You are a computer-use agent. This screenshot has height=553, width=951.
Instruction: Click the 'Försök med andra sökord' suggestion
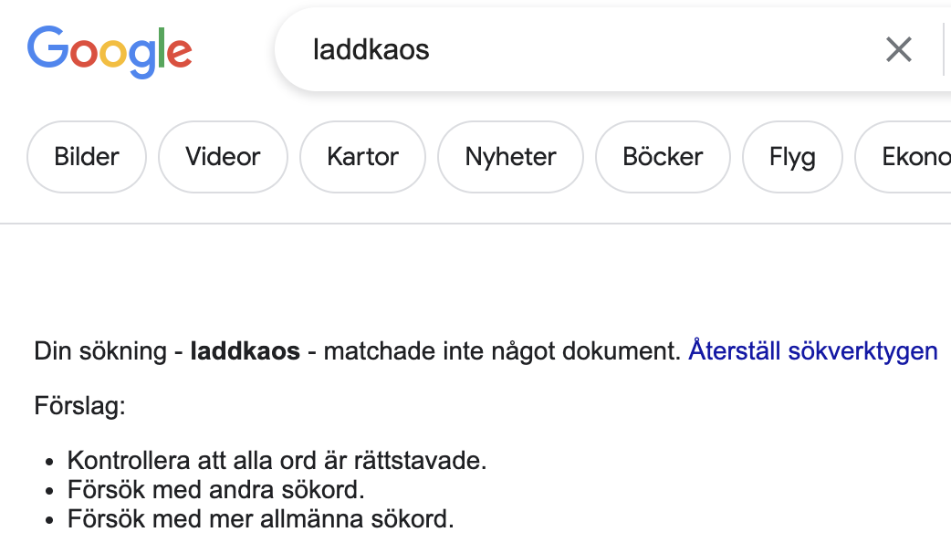pyautogui.click(x=216, y=490)
